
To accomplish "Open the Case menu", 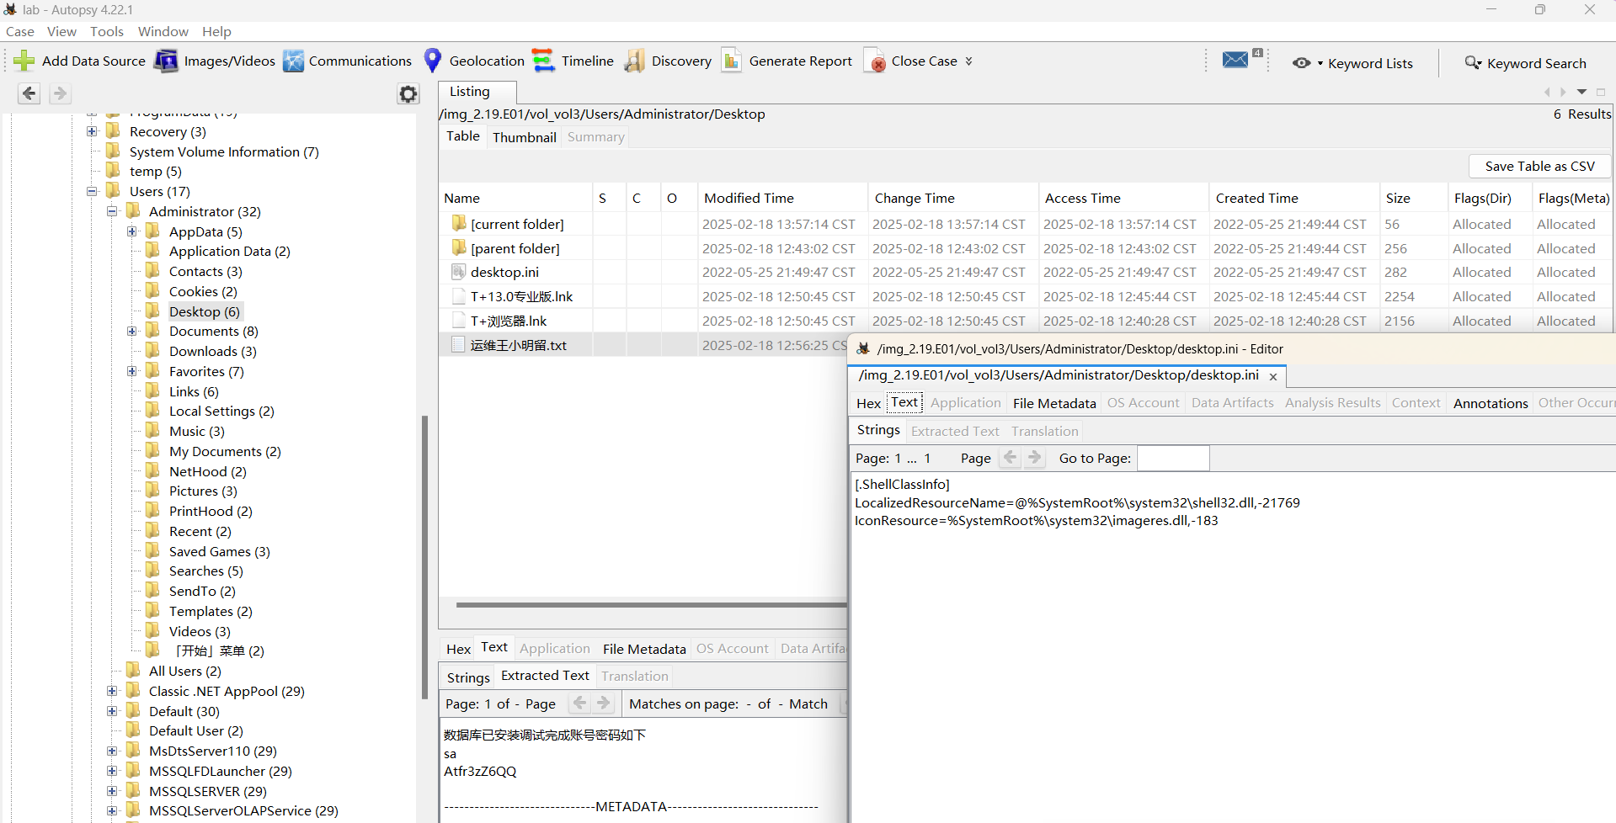I will tap(20, 31).
